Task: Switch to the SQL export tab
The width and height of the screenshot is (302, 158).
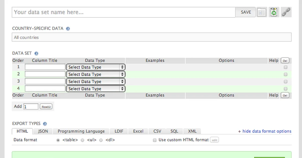Action: (x=174, y=131)
